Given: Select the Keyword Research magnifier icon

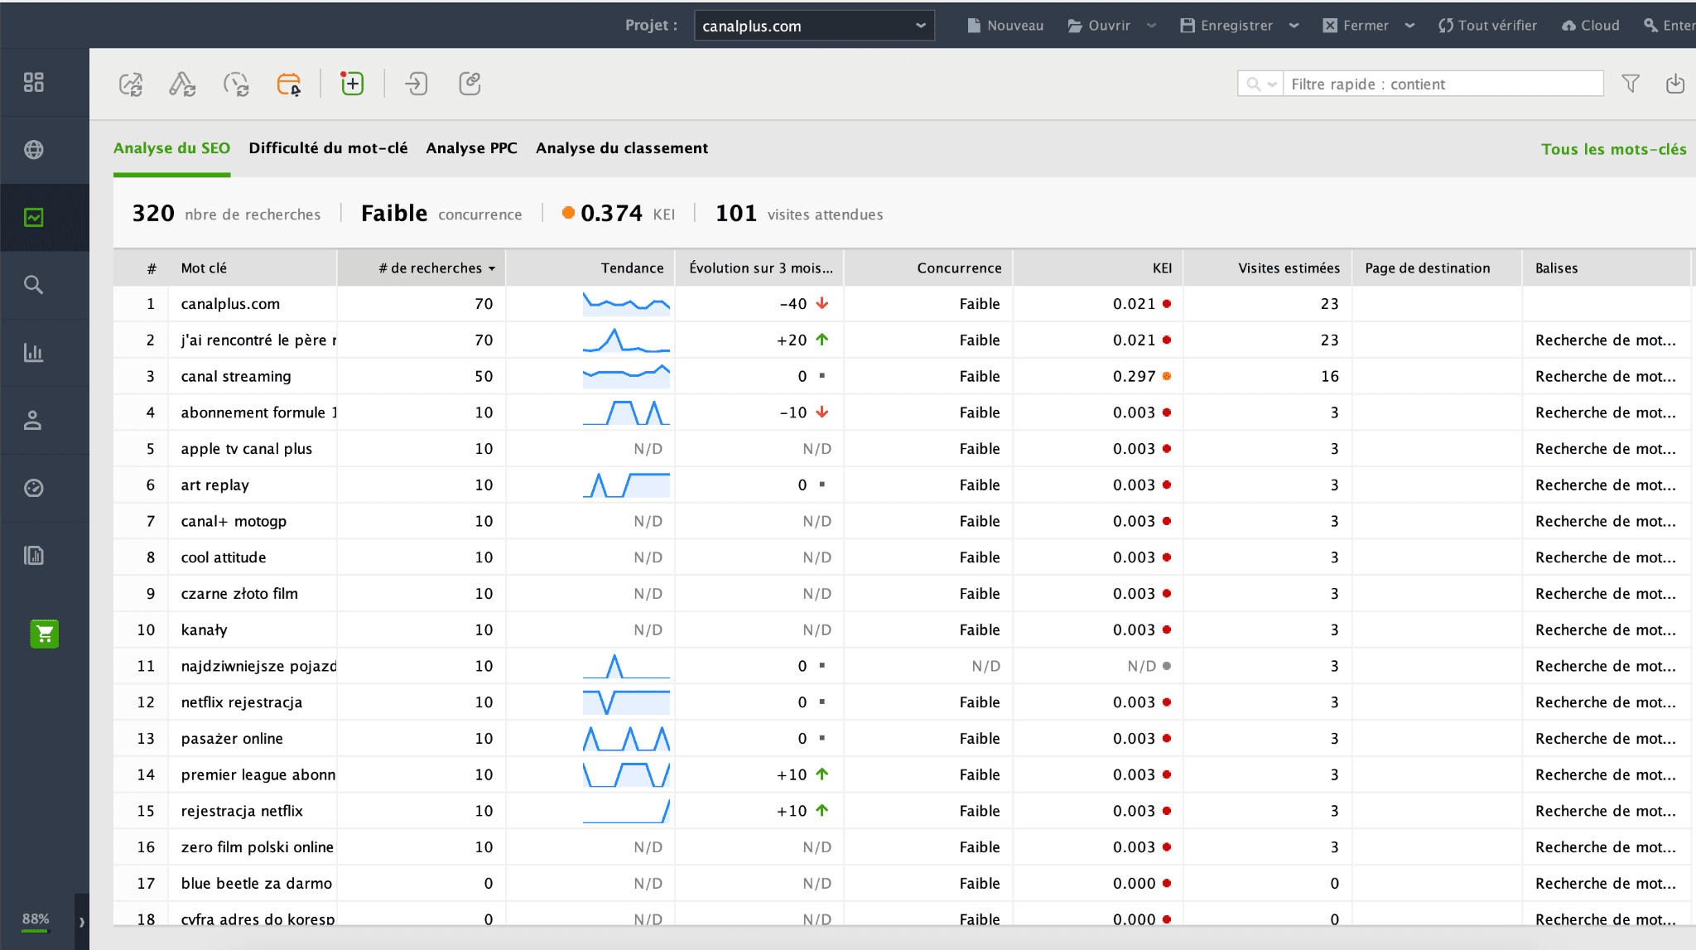Looking at the screenshot, I should 33,284.
